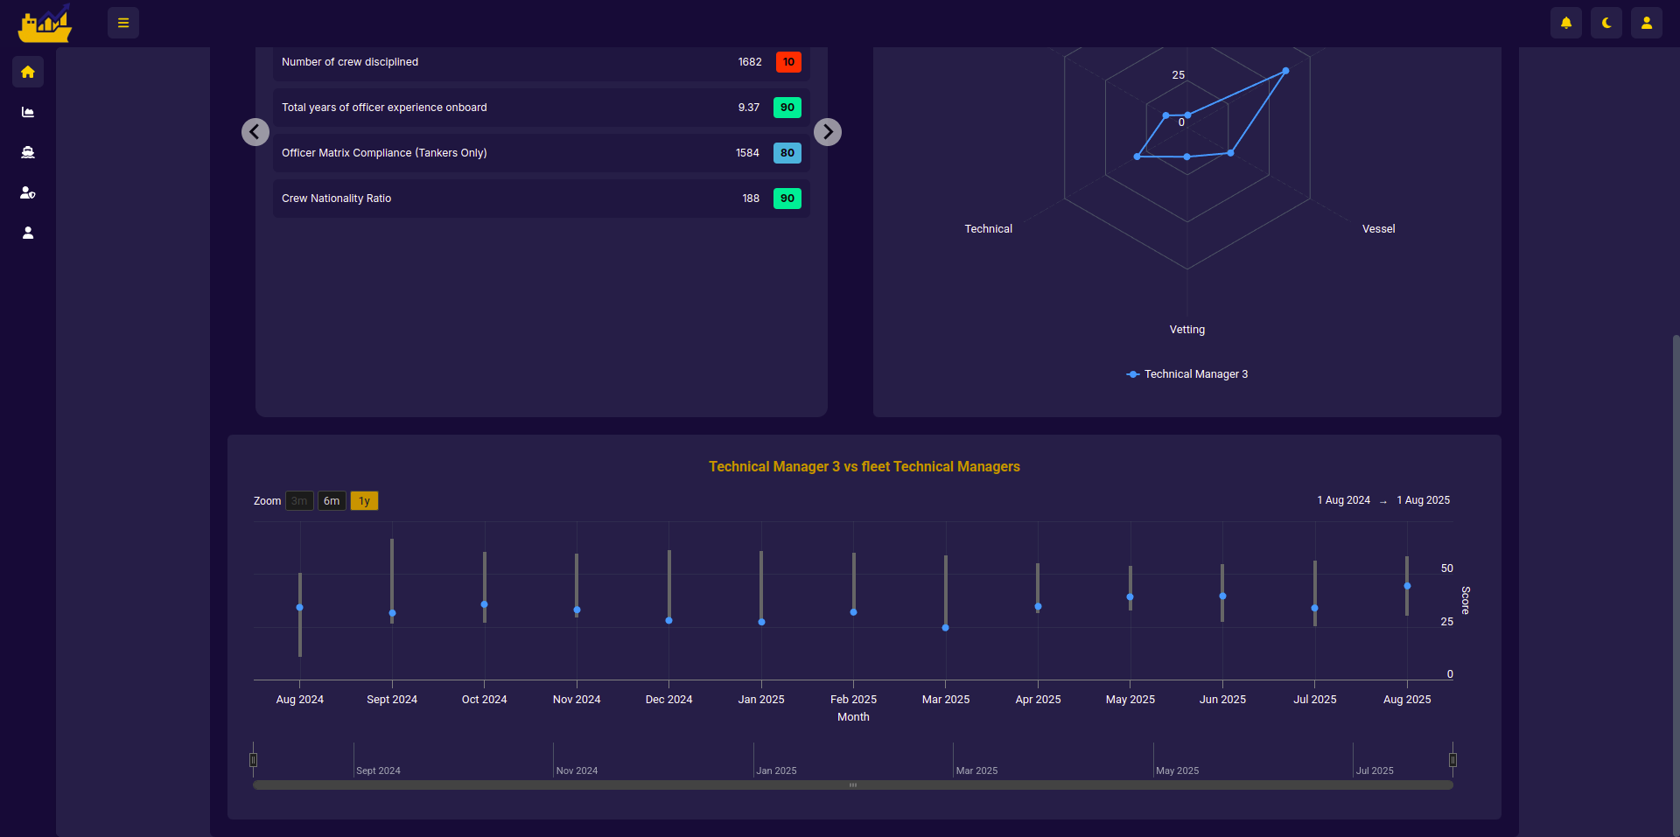
Task: Select the 6m zoom range
Action: tap(332, 501)
